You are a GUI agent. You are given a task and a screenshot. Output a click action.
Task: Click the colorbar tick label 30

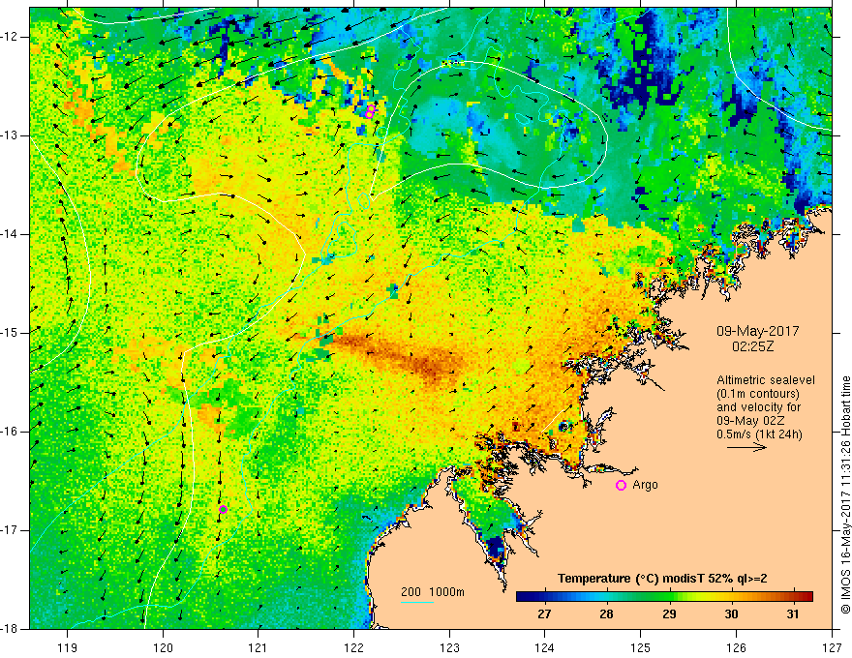731,614
